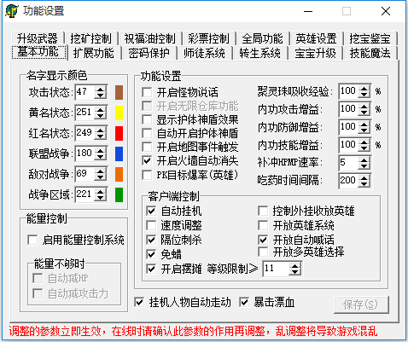Click red swatch for 红名状态
Viewport: 408px width, 342px height.
click(119, 133)
